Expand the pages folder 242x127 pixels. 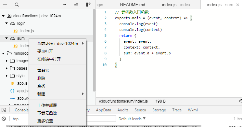(x=6, y=68)
